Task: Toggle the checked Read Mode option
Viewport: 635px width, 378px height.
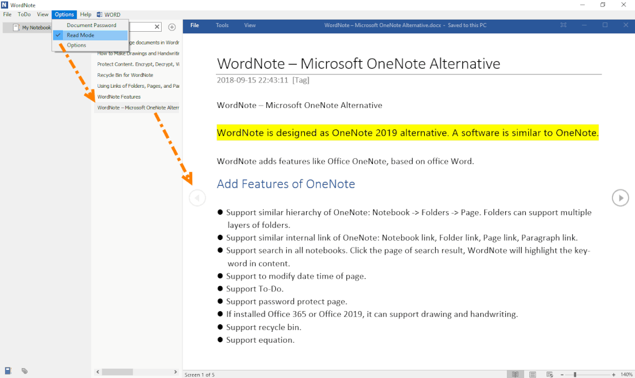Action: [91, 35]
